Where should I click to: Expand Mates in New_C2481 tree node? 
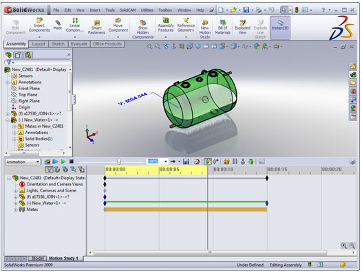tap(14, 126)
